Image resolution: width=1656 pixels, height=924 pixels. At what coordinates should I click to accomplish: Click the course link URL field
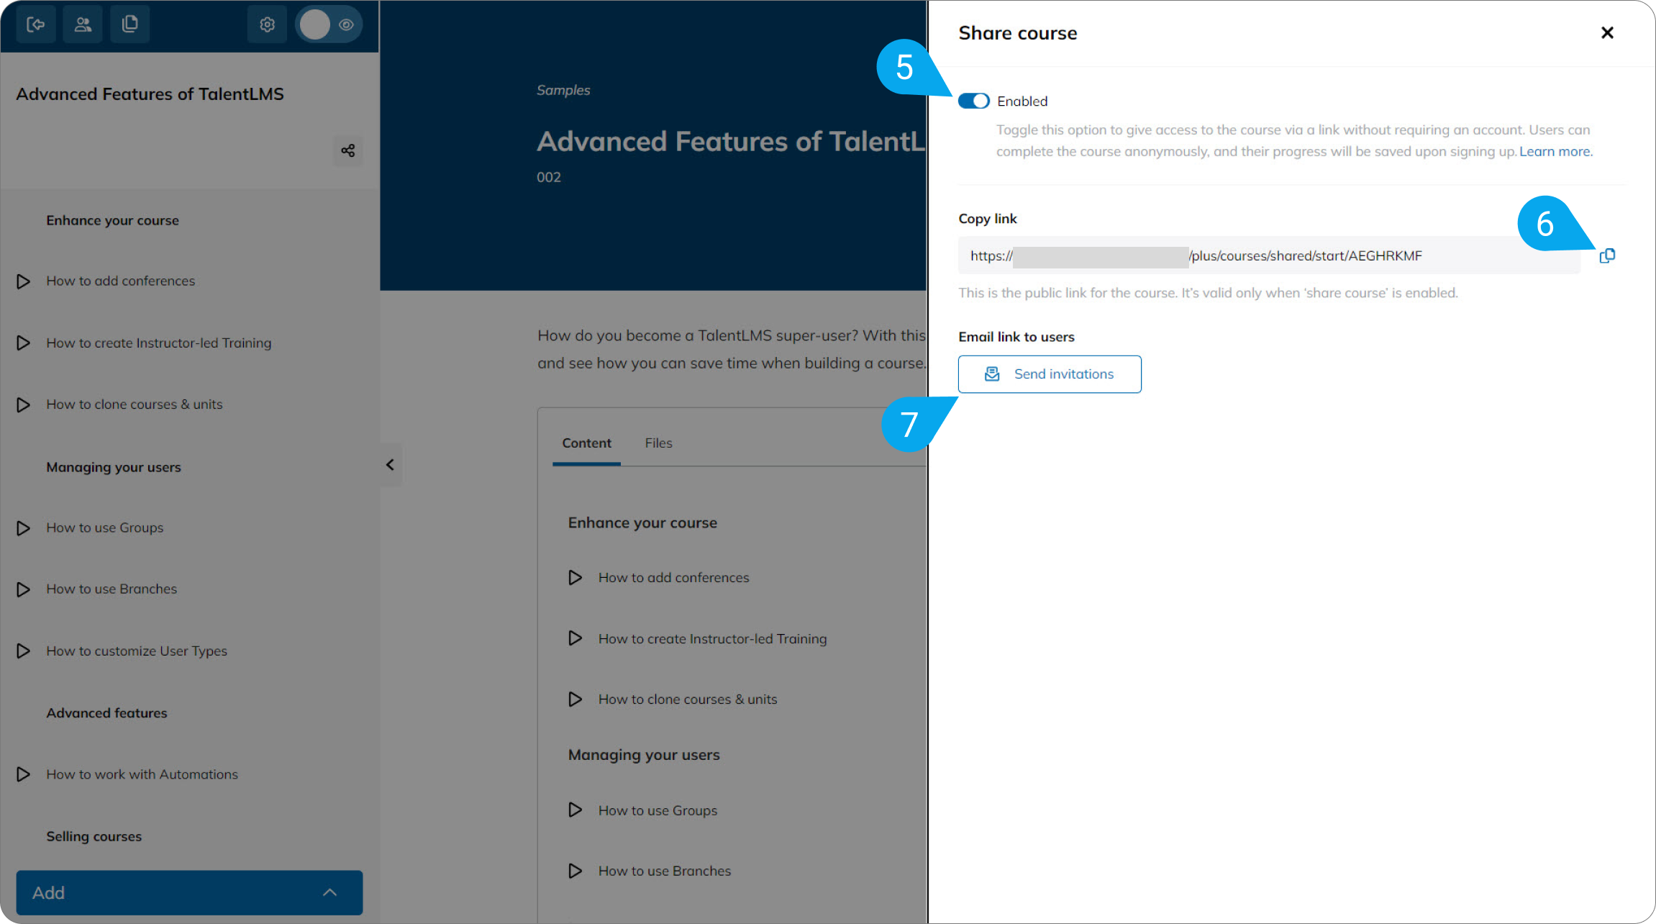tap(1269, 255)
